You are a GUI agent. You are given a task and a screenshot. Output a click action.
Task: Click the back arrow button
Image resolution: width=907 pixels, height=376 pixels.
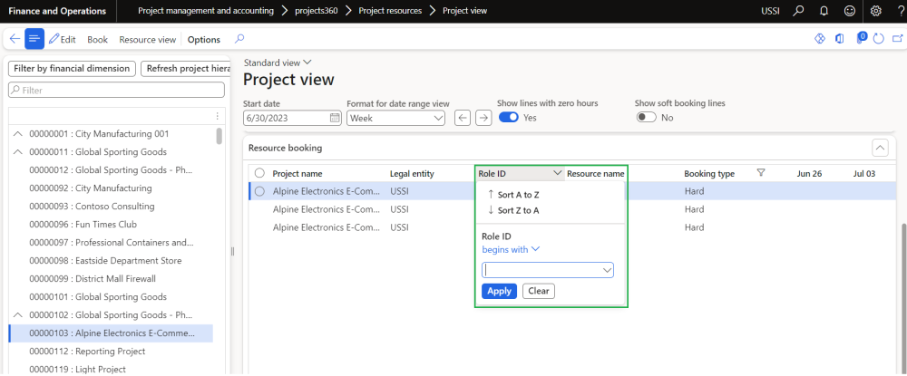coord(15,39)
